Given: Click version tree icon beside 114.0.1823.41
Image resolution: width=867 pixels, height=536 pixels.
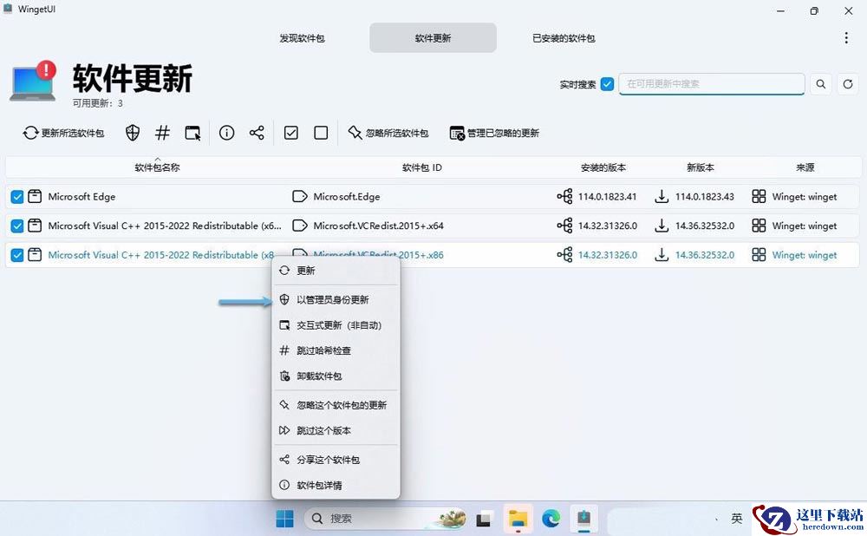Looking at the screenshot, I should coord(565,196).
